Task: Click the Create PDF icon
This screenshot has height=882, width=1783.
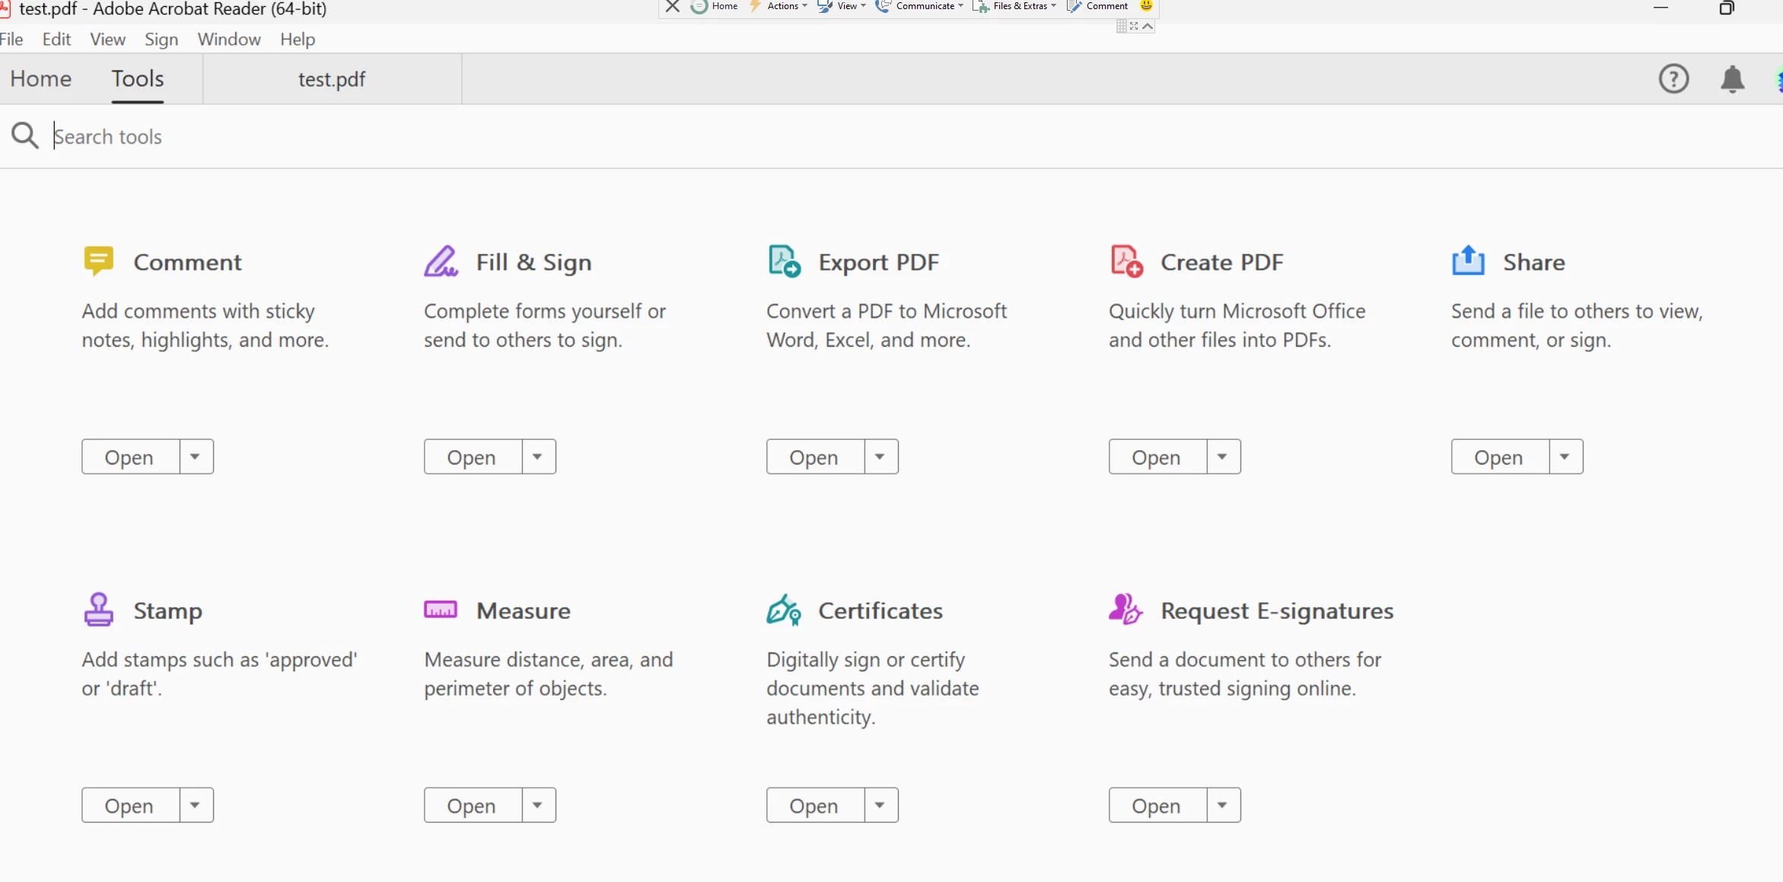Action: pyautogui.click(x=1126, y=261)
